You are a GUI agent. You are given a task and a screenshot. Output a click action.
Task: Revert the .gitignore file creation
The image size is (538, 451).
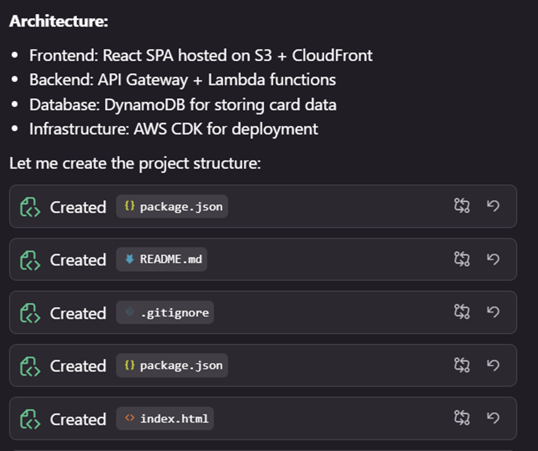pos(493,312)
